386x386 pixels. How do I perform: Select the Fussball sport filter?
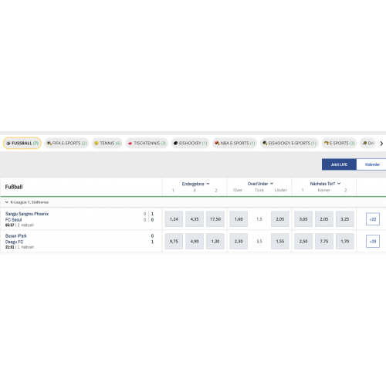pyautogui.click(x=22, y=143)
